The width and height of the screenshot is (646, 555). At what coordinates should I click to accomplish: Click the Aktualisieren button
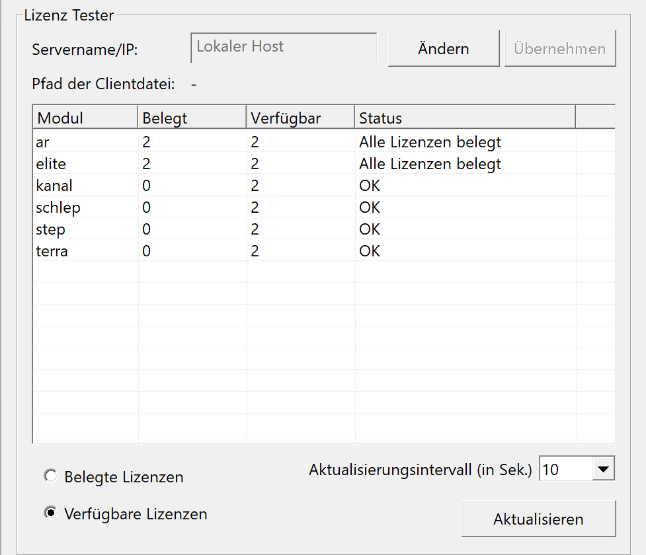point(538,519)
